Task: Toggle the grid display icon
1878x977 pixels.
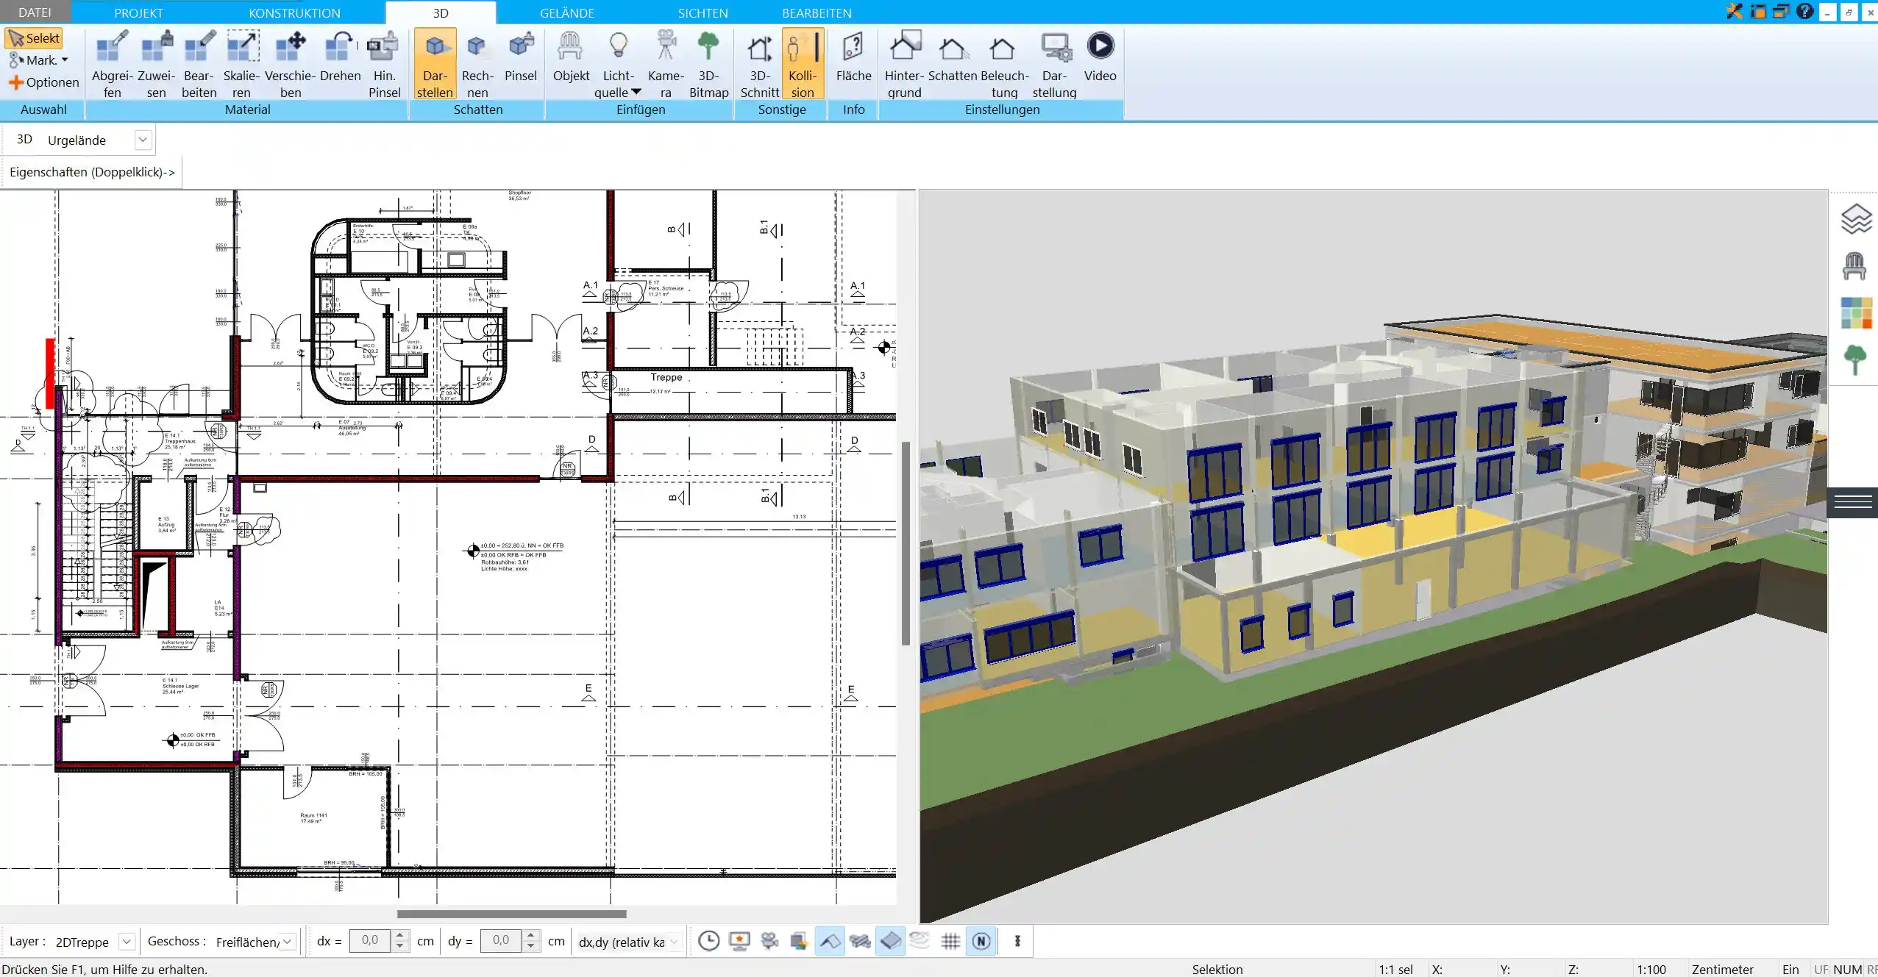Action: point(950,941)
